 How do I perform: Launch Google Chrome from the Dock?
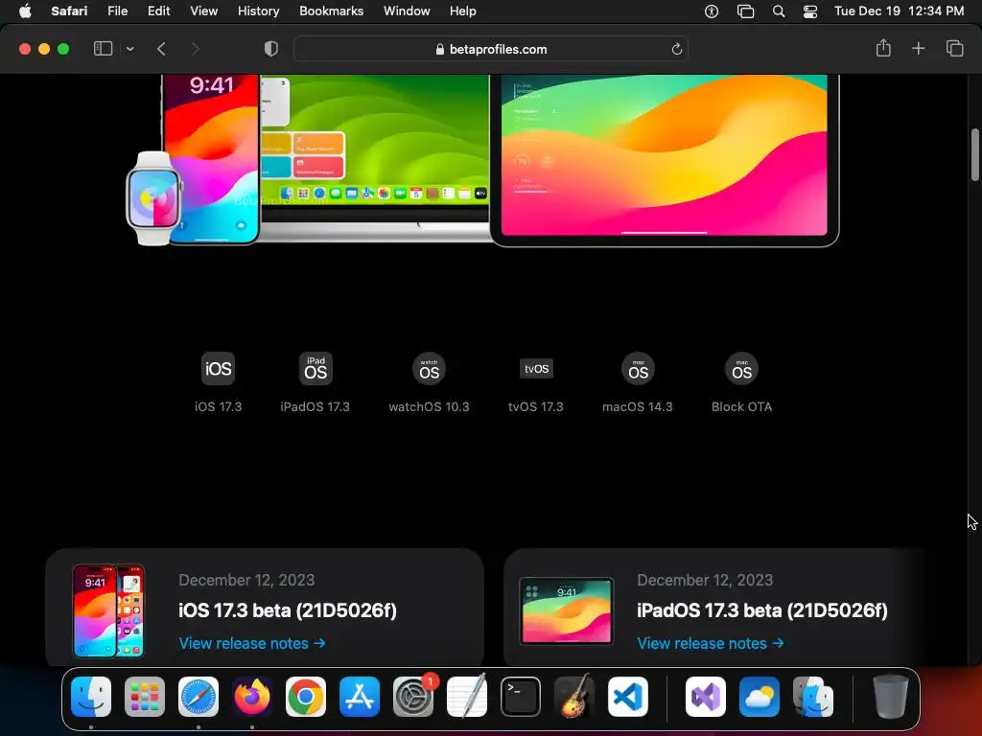click(306, 697)
